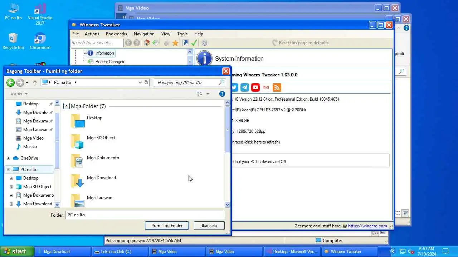Expand the Mga 3D Object tree node
Screen dimensions: 458x257
click(11, 187)
